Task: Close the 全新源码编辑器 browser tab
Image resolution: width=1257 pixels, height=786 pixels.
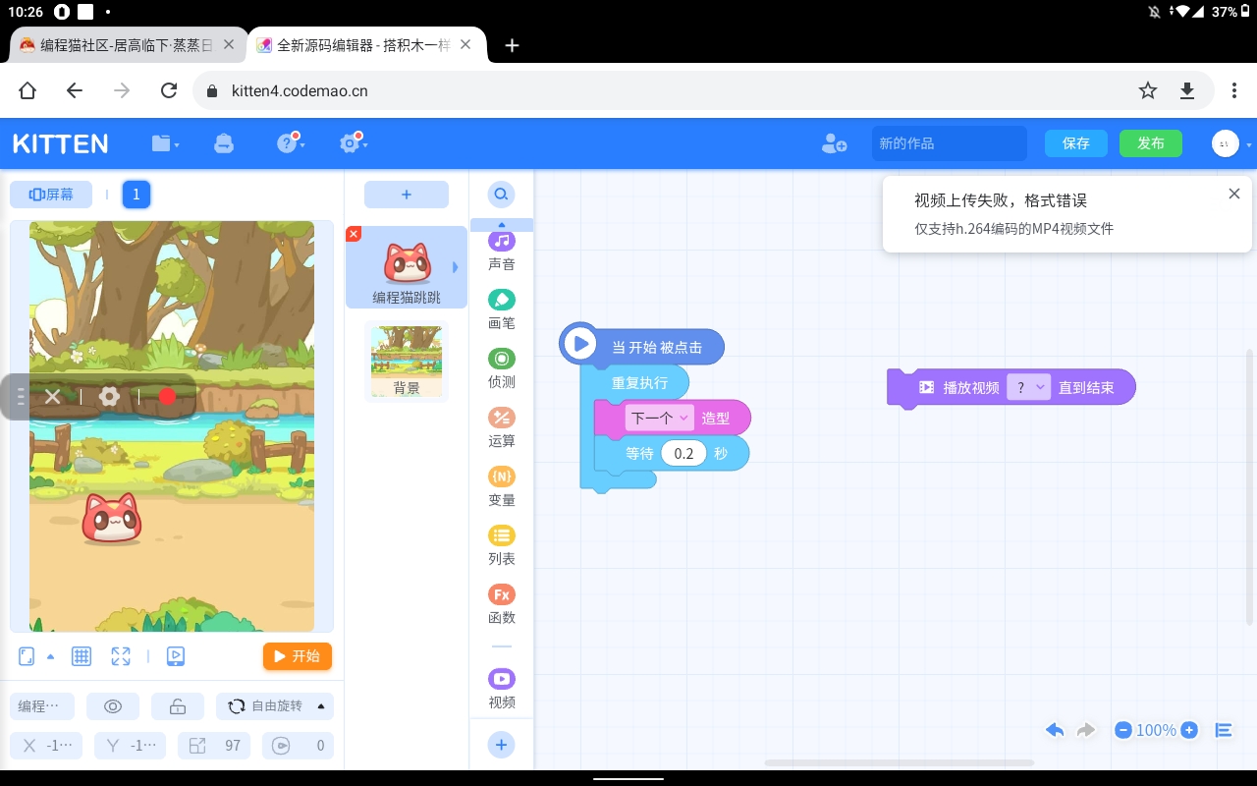Action: point(466,45)
